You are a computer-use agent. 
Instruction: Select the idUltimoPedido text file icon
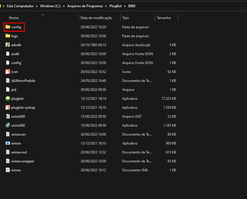point(8,80)
